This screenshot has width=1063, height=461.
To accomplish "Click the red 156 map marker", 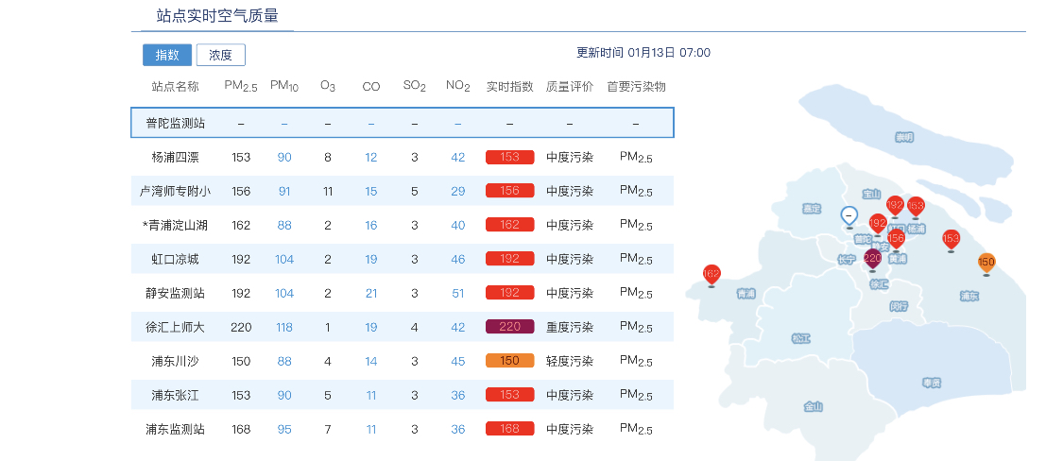I will click(x=896, y=239).
